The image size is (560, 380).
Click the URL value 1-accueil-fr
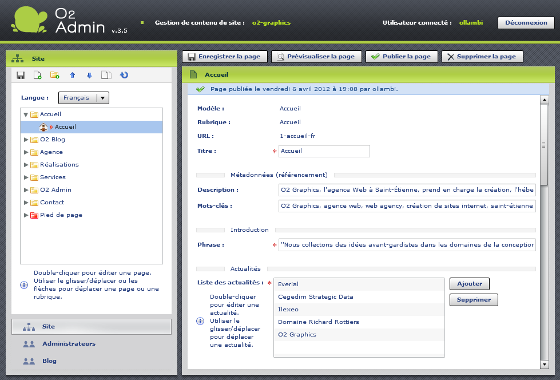coord(297,136)
